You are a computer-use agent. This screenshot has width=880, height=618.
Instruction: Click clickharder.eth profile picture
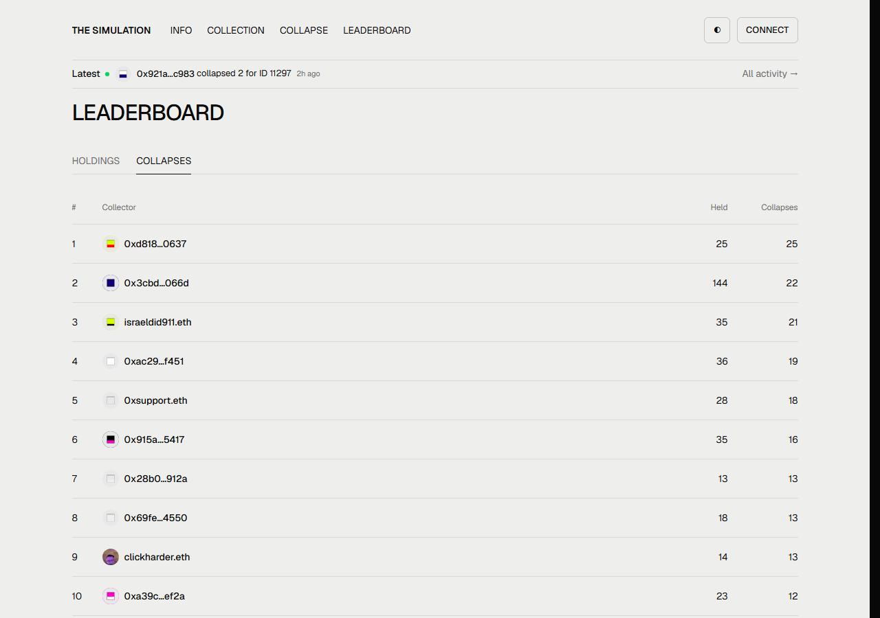(x=111, y=557)
